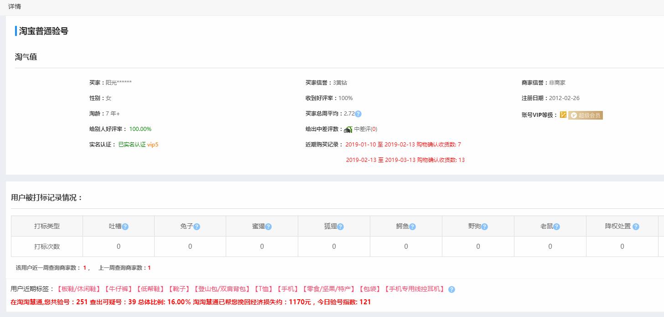The height and width of the screenshot is (317, 664).
Task: Click the question mark icon beside 兔子
Action: click(x=197, y=226)
